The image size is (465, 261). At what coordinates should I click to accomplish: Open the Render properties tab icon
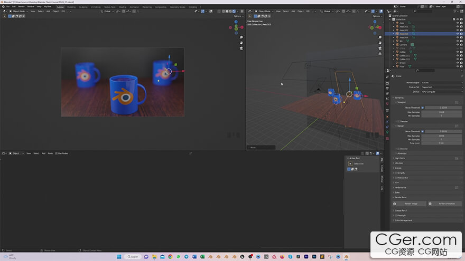click(x=387, y=83)
